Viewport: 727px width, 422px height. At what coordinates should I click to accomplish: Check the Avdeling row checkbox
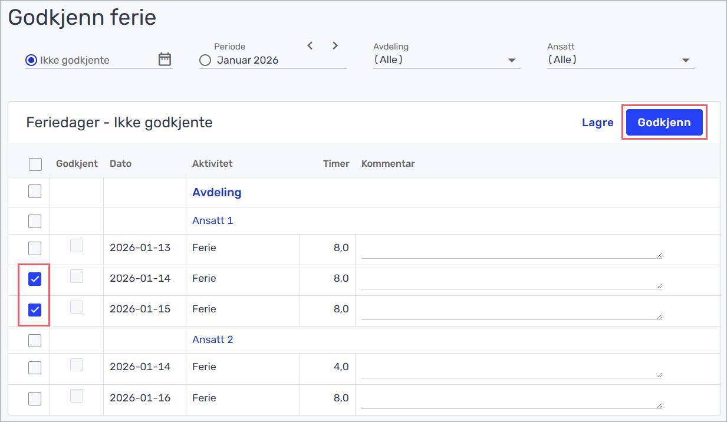35,192
